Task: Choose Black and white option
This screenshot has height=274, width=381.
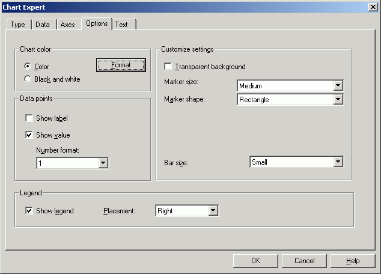Action: click(28, 79)
